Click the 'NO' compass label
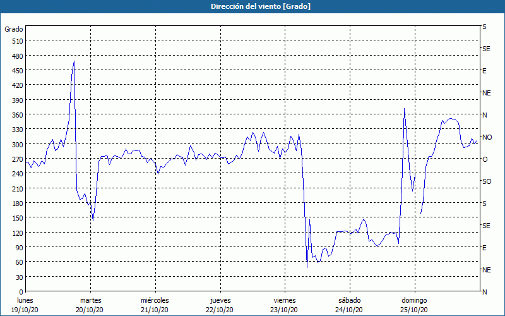Image resolution: width=505 pixels, height=316 pixels. pos(487,137)
